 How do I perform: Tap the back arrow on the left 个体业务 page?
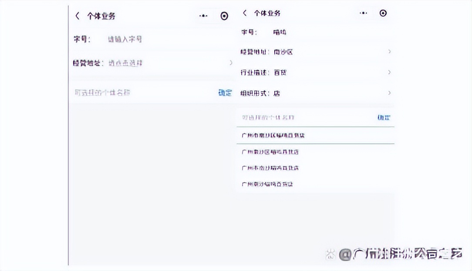point(77,16)
